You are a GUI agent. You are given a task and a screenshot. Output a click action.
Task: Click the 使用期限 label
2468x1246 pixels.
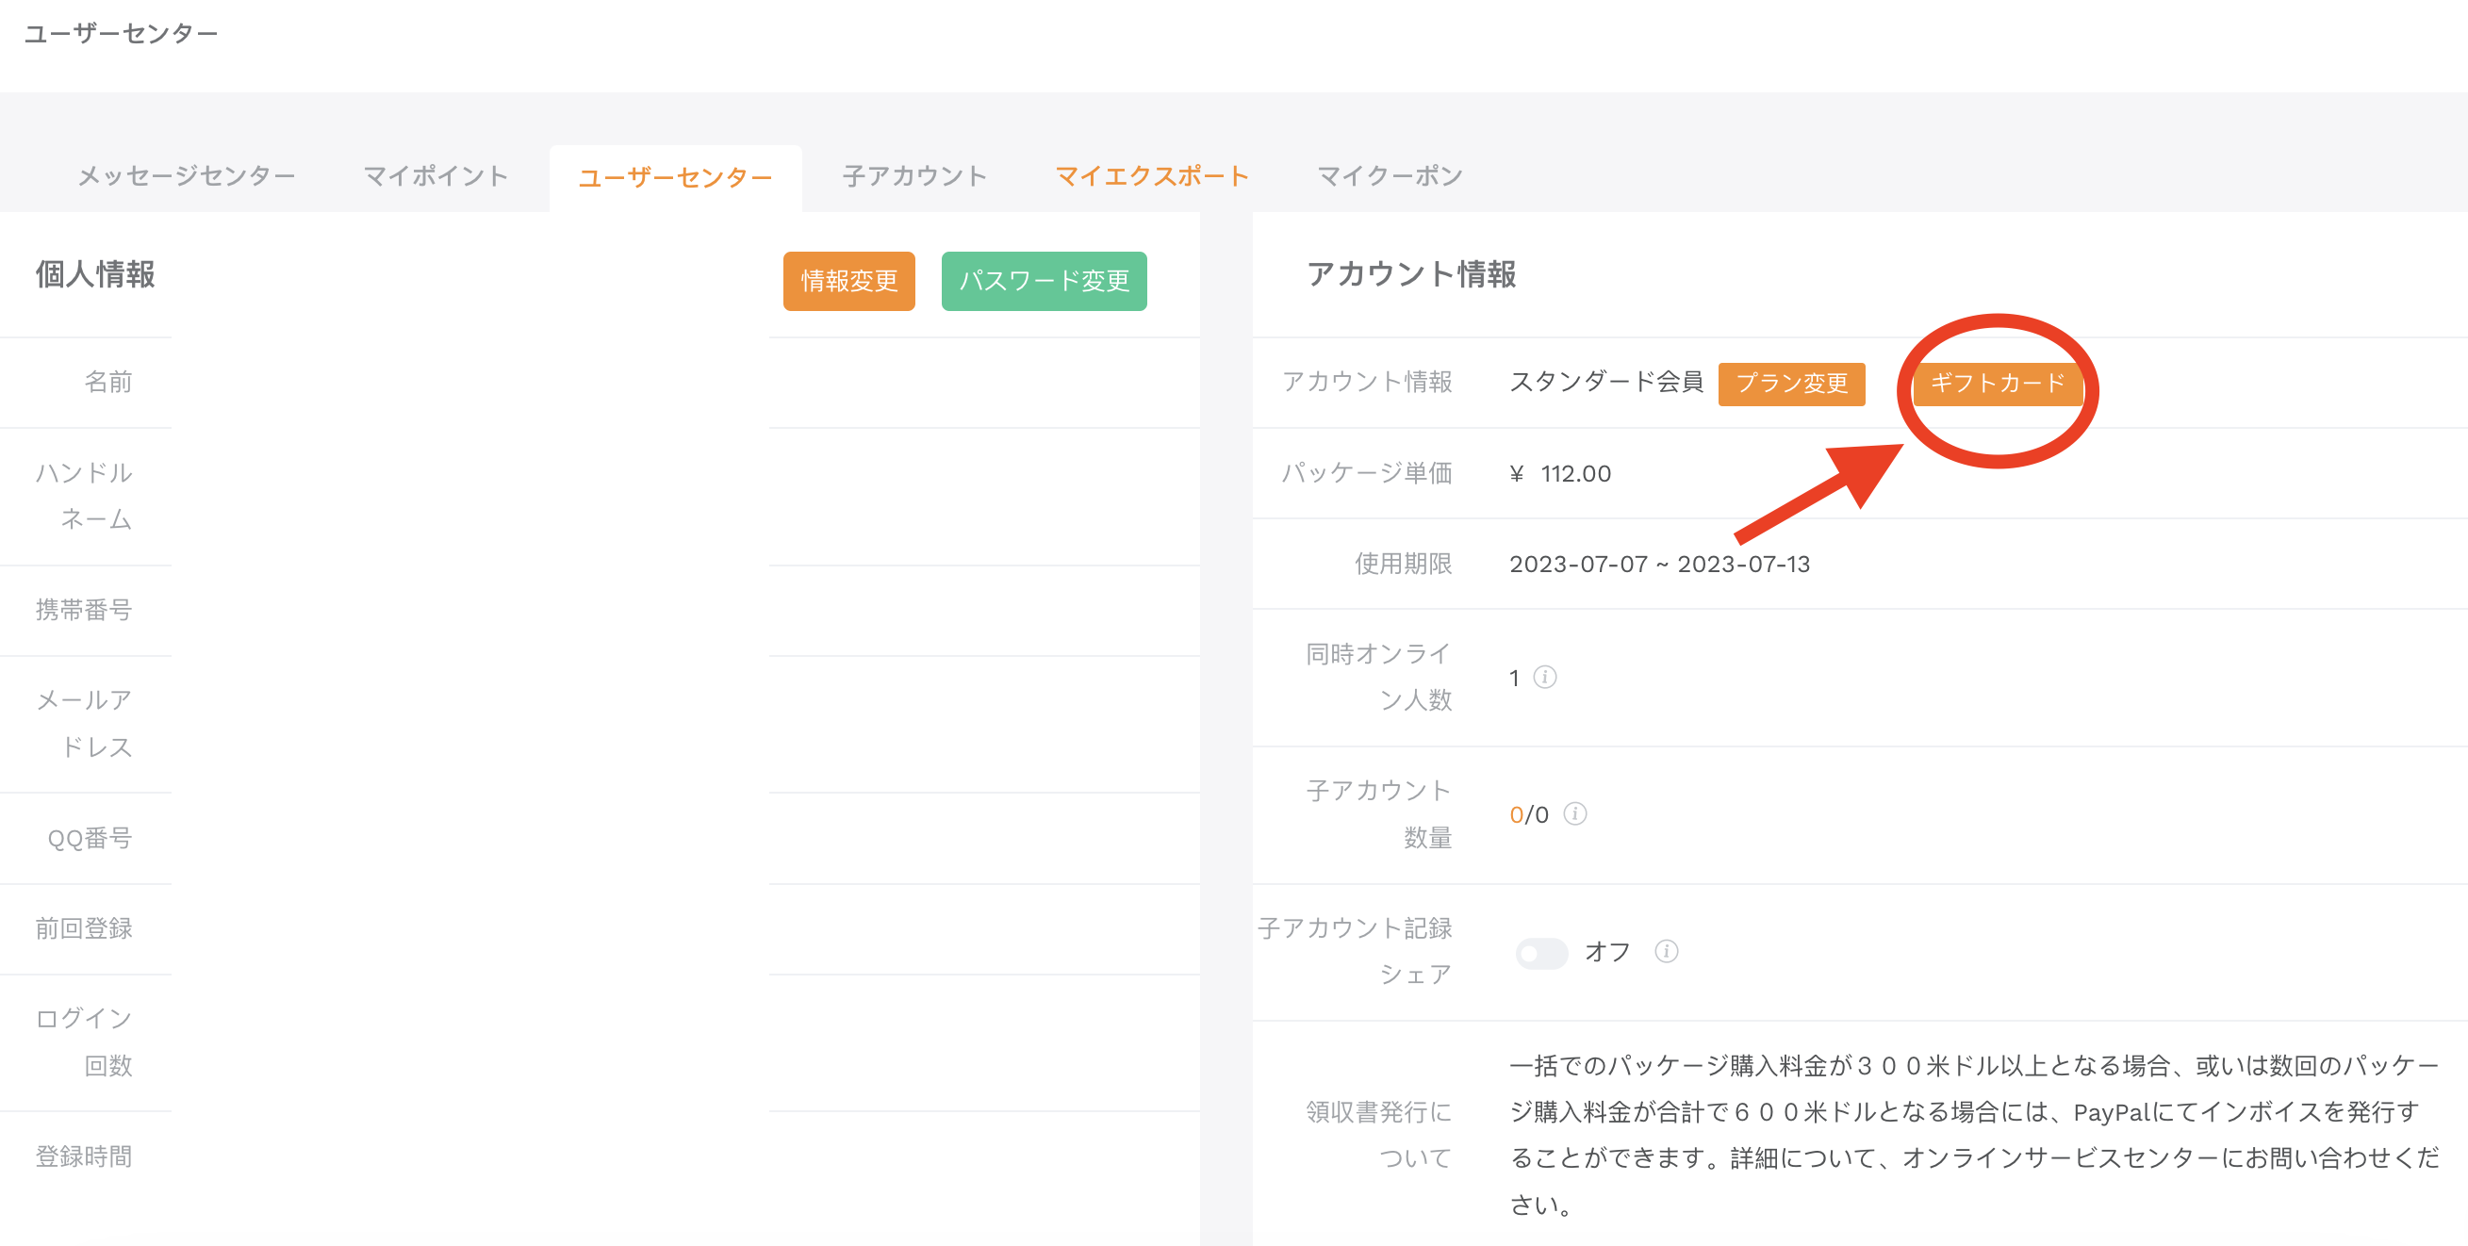click(x=1404, y=565)
